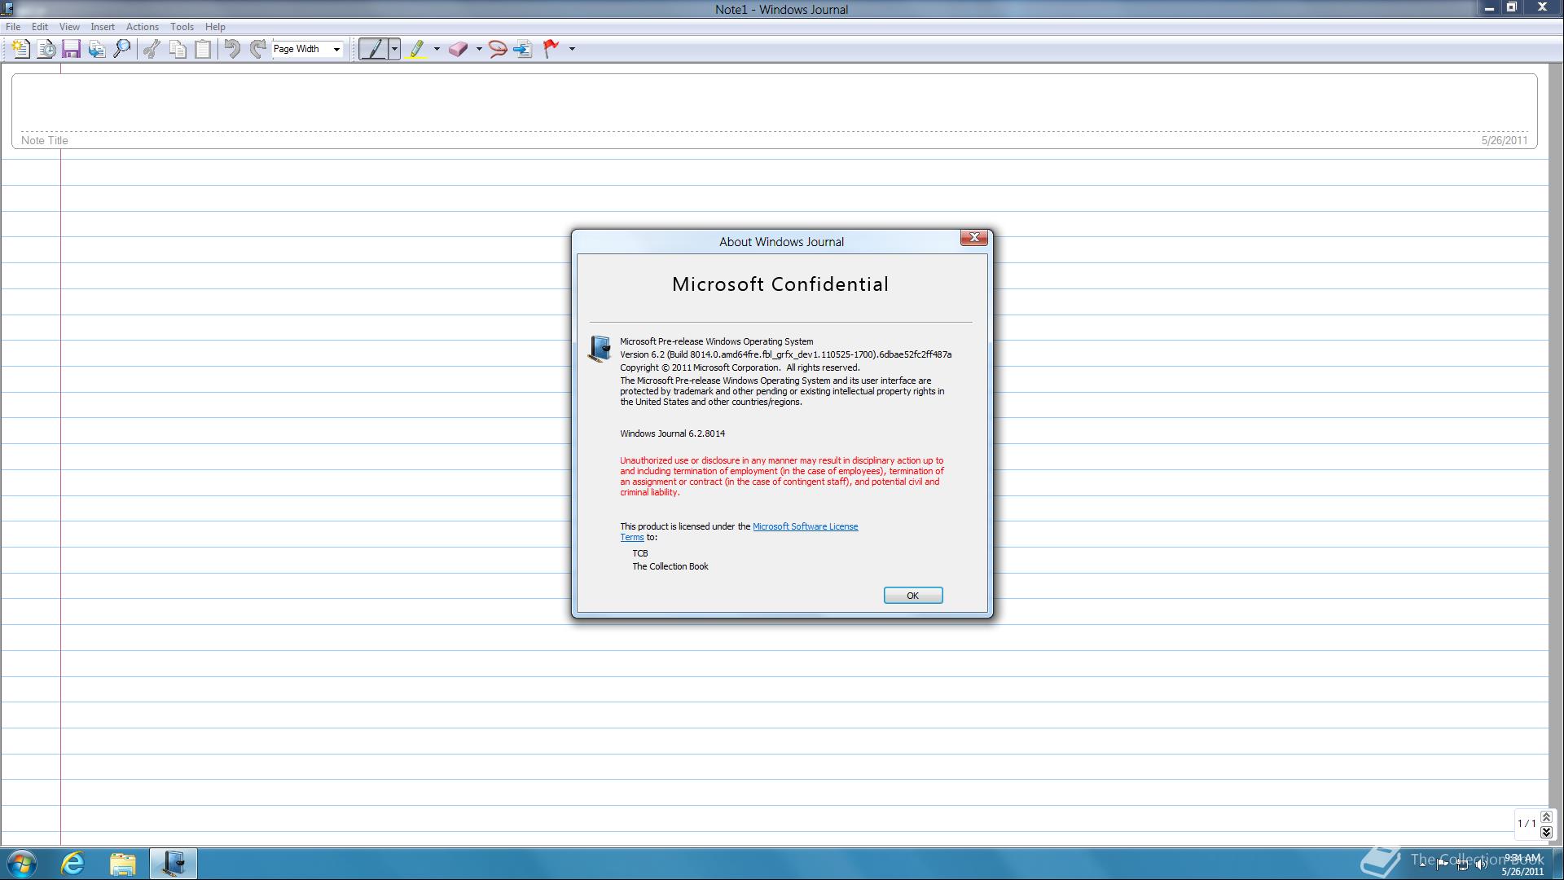Click the taskbar clock 5/26/2011
This screenshot has width=1564, height=880.
click(x=1522, y=865)
